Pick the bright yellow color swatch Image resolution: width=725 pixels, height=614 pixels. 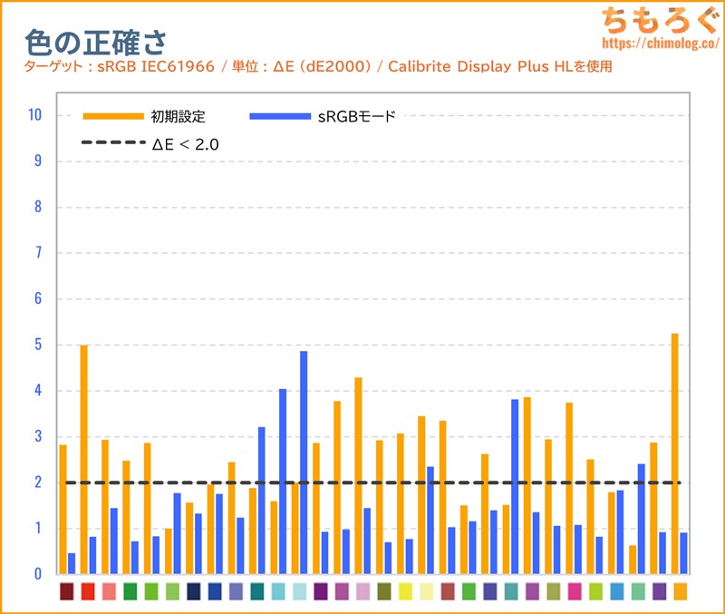pos(405,591)
